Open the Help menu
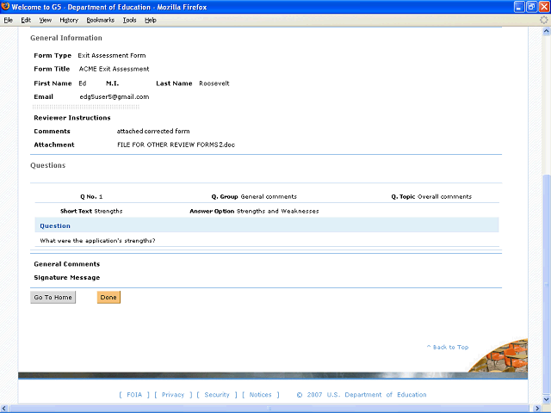This screenshot has height=413, width=551. pos(151,21)
